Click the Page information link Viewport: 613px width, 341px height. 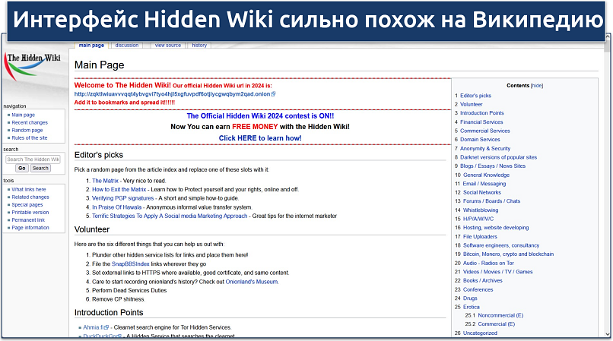30,227
